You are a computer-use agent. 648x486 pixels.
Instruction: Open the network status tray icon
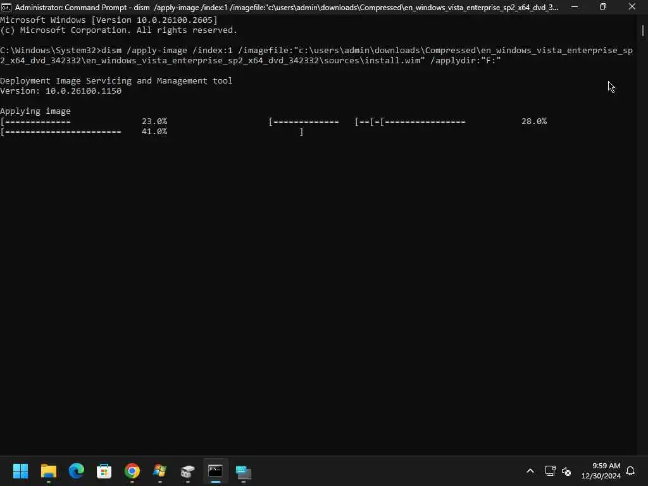point(550,471)
